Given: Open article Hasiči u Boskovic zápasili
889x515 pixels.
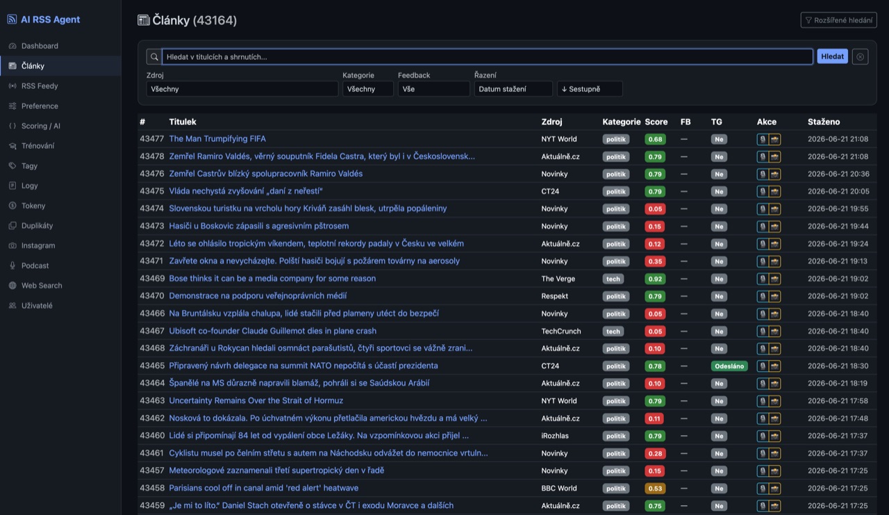Looking at the screenshot, I should point(259,226).
